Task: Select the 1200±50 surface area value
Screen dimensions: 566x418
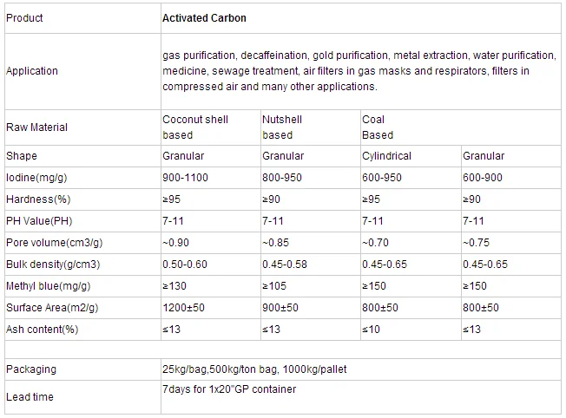Action: (x=185, y=308)
